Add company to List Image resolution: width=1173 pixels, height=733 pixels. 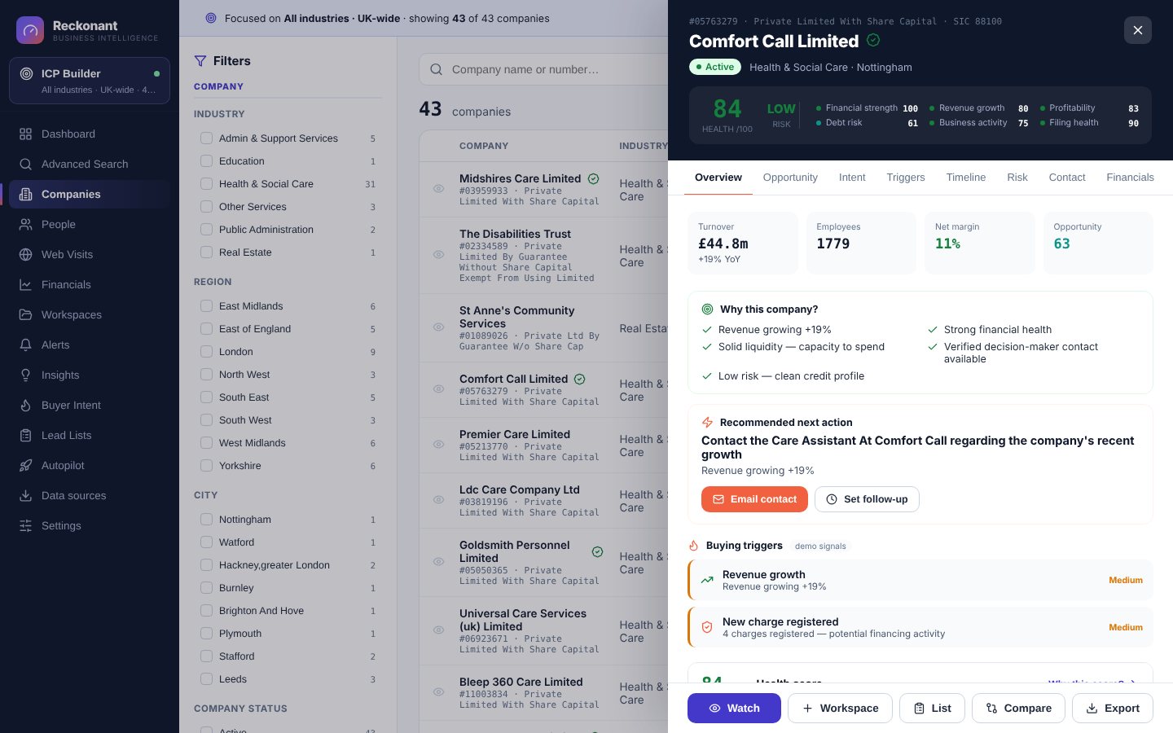(932, 708)
